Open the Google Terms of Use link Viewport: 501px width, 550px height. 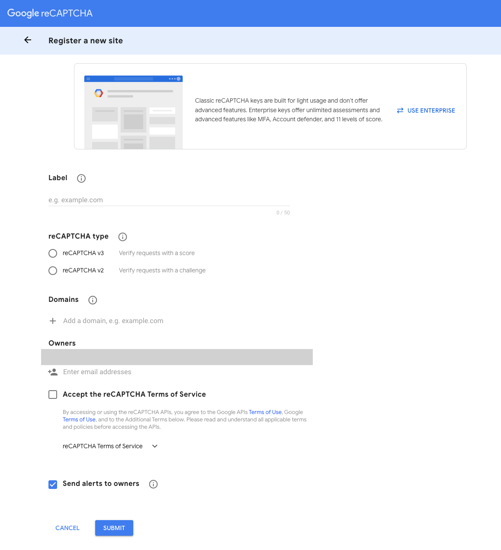point(79,420)
